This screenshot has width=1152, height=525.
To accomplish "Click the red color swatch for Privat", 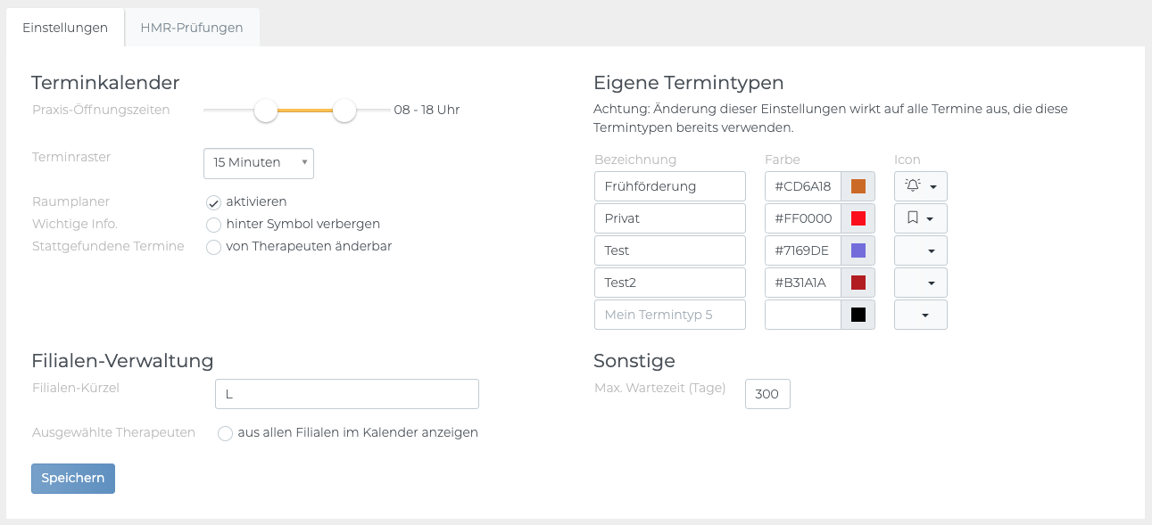I will pyautogui.click(x=858, y=218).
